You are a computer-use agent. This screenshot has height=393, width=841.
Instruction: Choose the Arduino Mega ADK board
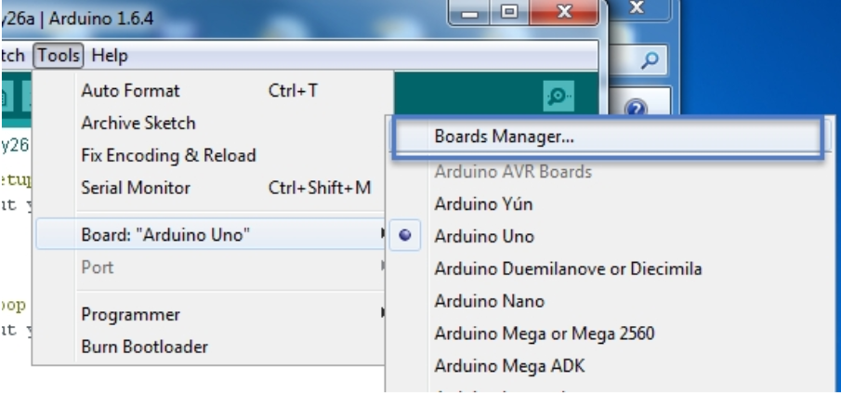click(611, 366)
